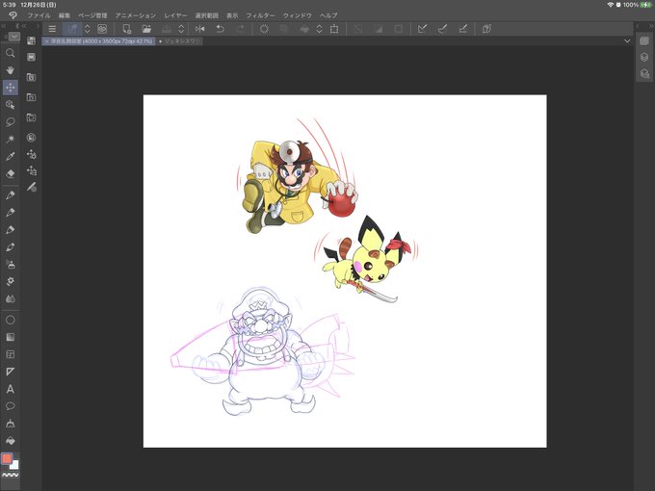Open the Material search icon on right dock
The width and height of the screenshot is (655, 491).
[x=644, y=74]
